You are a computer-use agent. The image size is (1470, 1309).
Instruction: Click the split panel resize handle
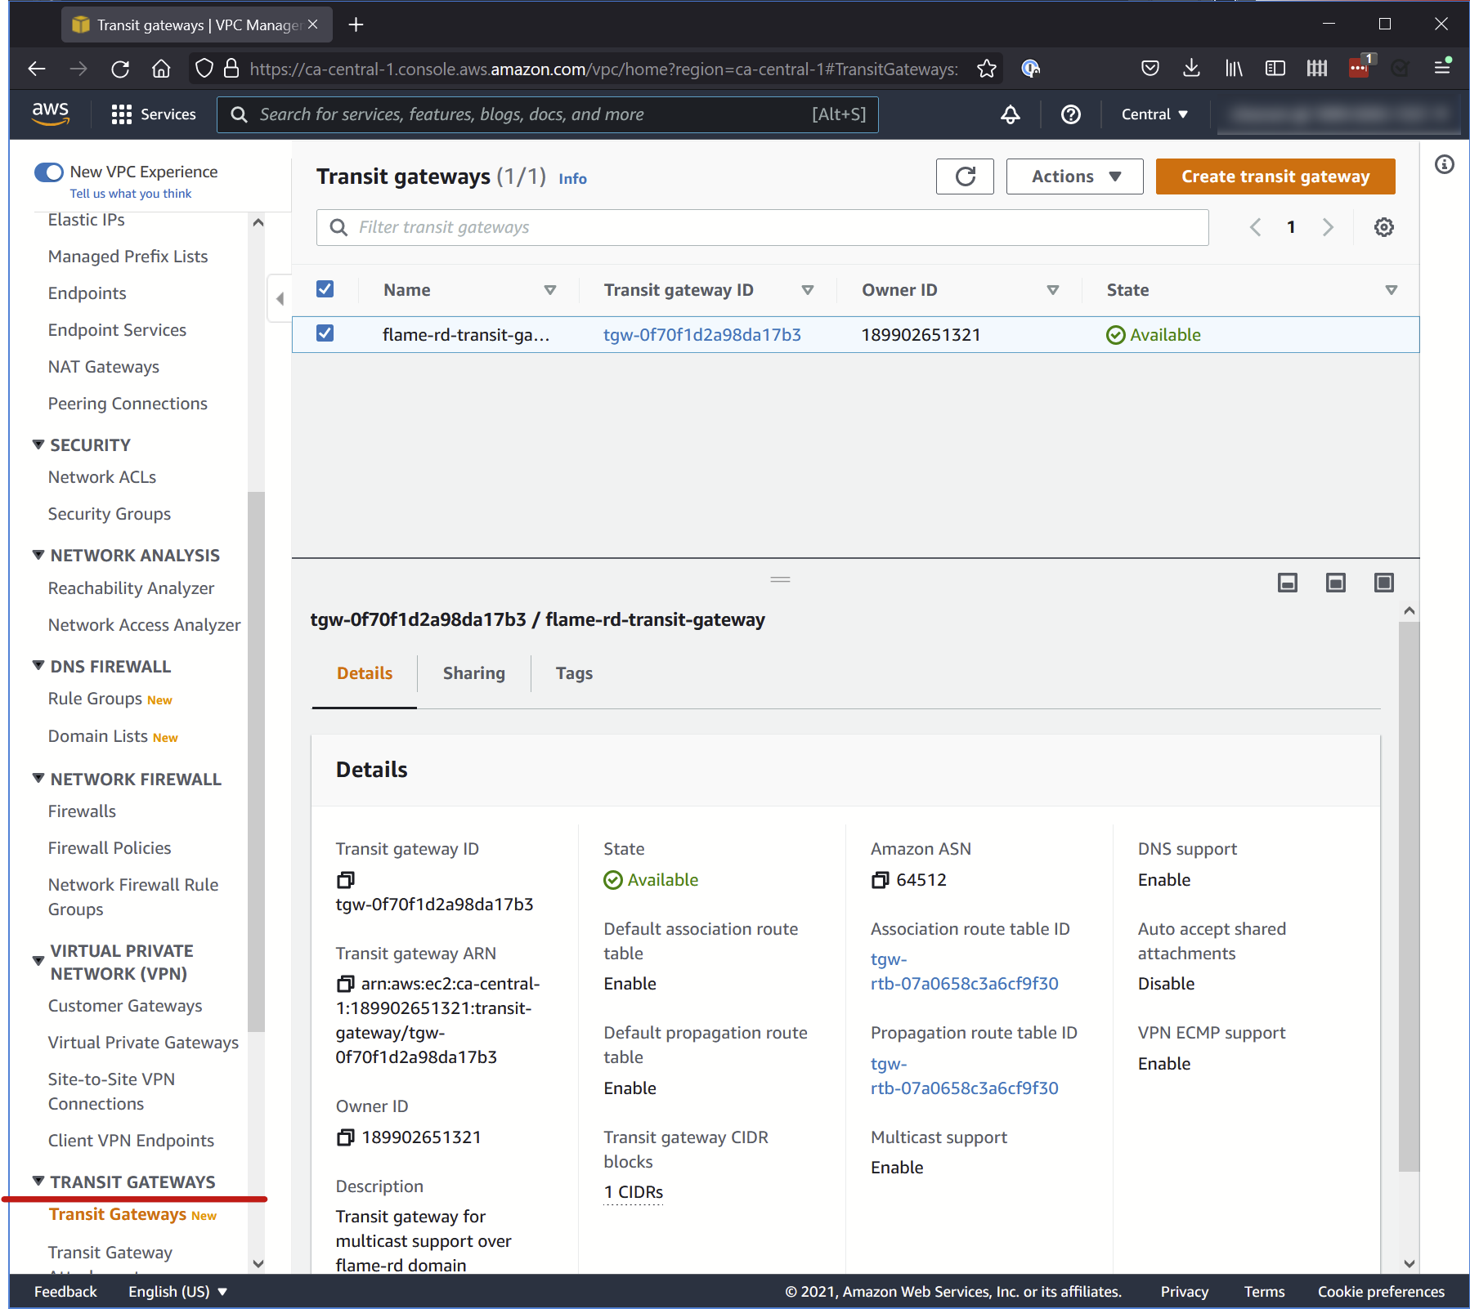pyautogui.click(x=780, y=579)
